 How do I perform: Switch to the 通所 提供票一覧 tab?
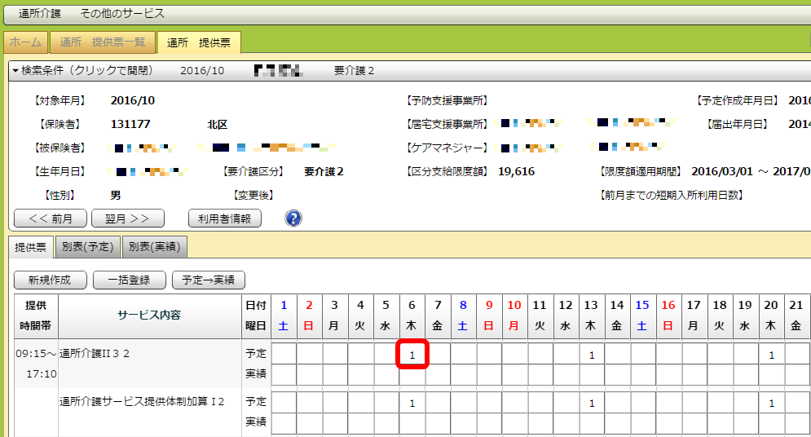(103, 43)
